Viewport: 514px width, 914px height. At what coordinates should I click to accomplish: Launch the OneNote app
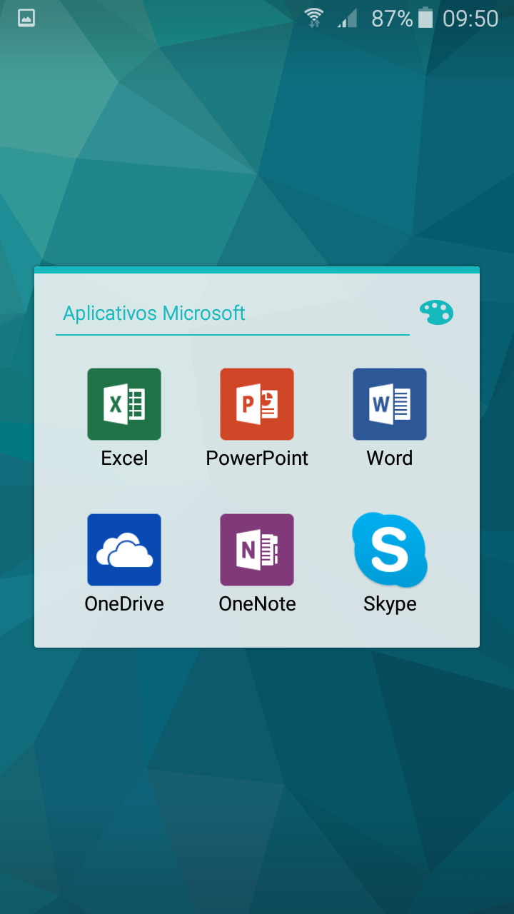257,550
